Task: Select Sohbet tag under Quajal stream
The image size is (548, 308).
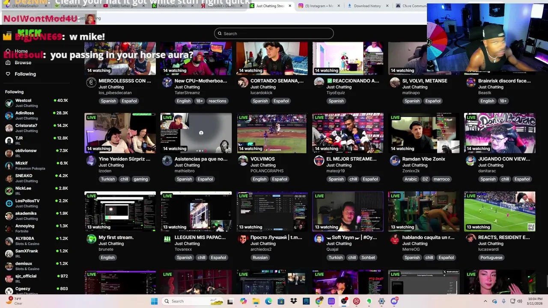Action: pyautogui.click(x=368, y=258)
